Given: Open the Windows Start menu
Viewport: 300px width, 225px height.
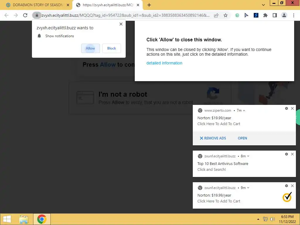Looking at the screenshot, I should click(7, 219).
